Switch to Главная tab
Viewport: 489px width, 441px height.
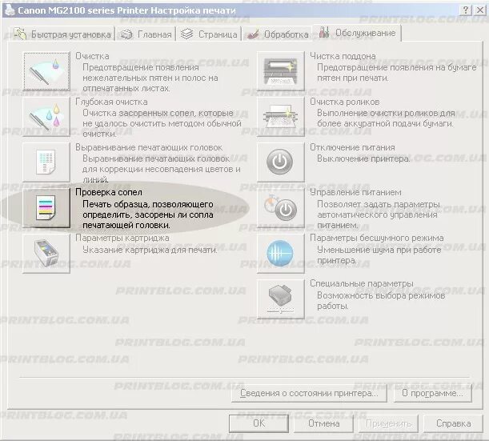(146, 34)
